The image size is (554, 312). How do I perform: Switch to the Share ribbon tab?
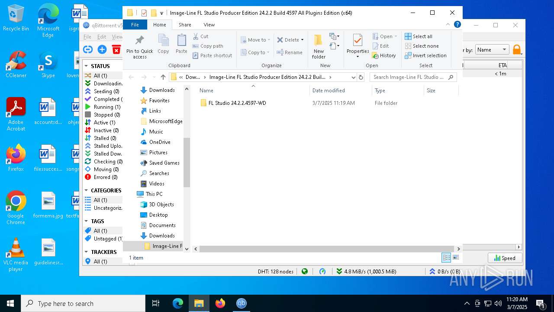pos(185,25)
